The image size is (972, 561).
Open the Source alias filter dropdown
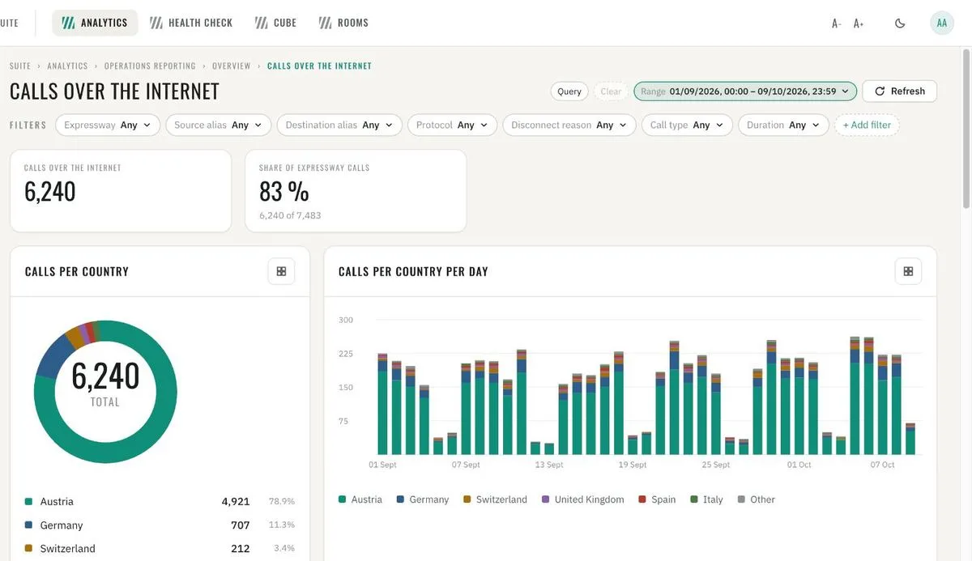pyautogui.click(x=219, y=125)
